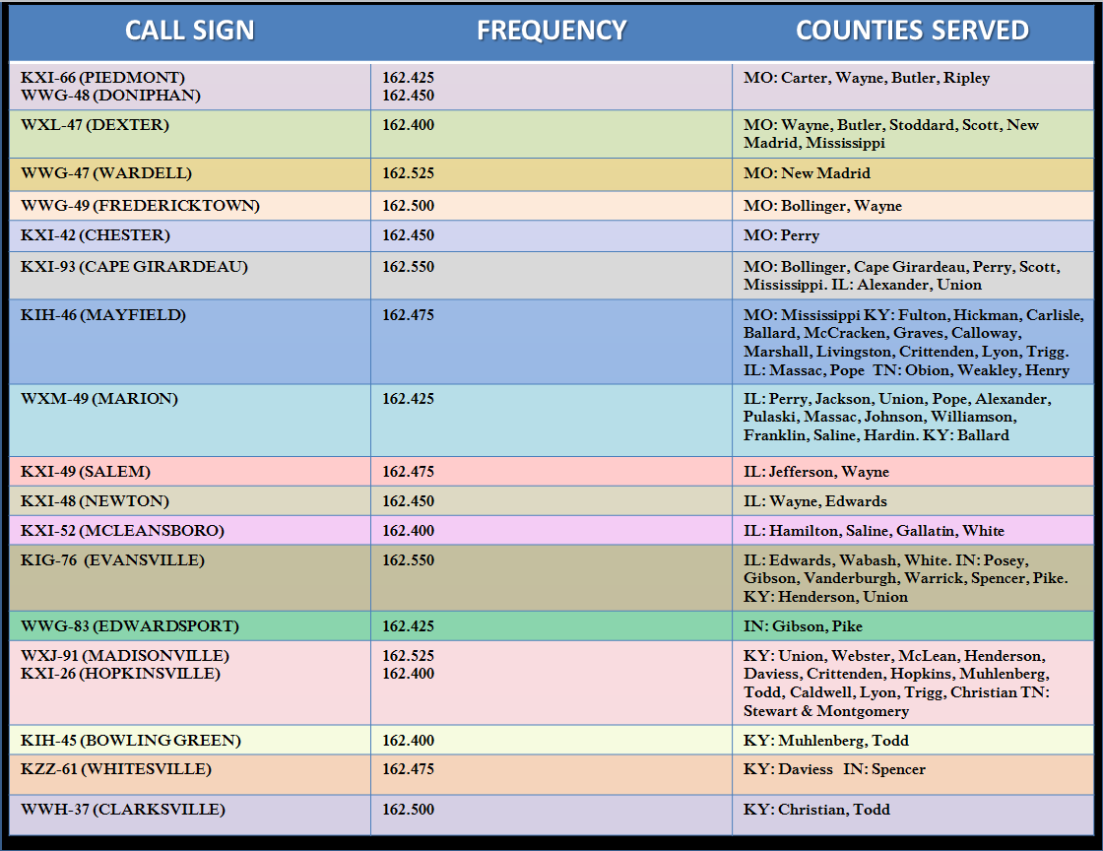Click frequency 162.475 in the Salem row

(408, 472)
